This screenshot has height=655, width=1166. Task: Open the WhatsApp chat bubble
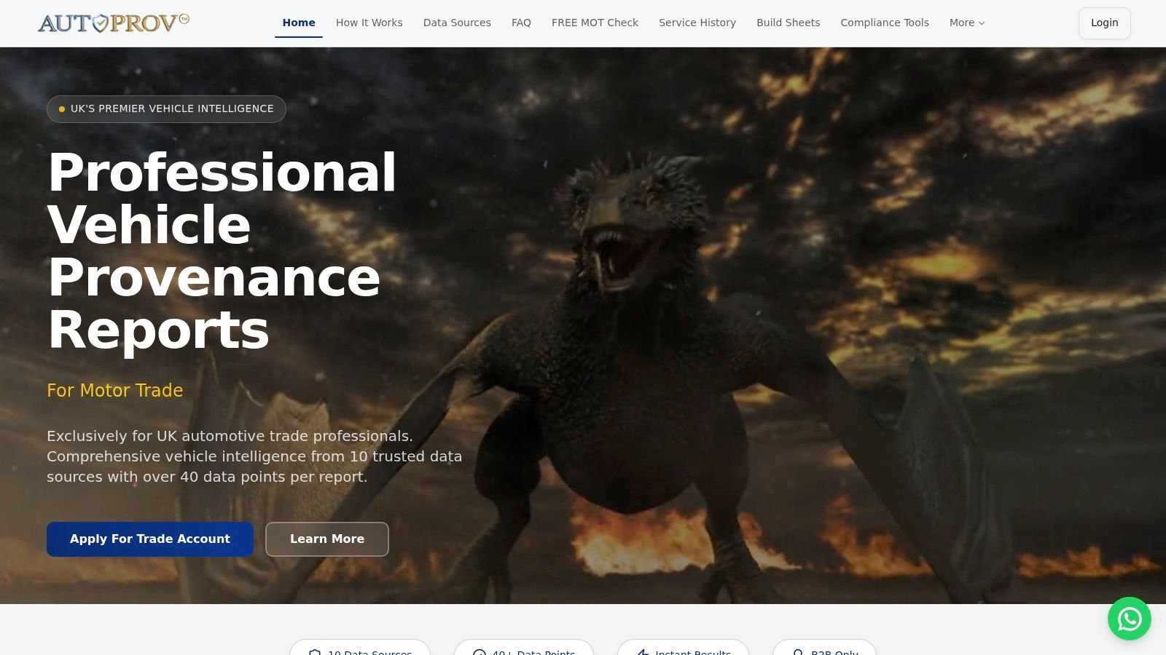click(x=1130, y=619)
